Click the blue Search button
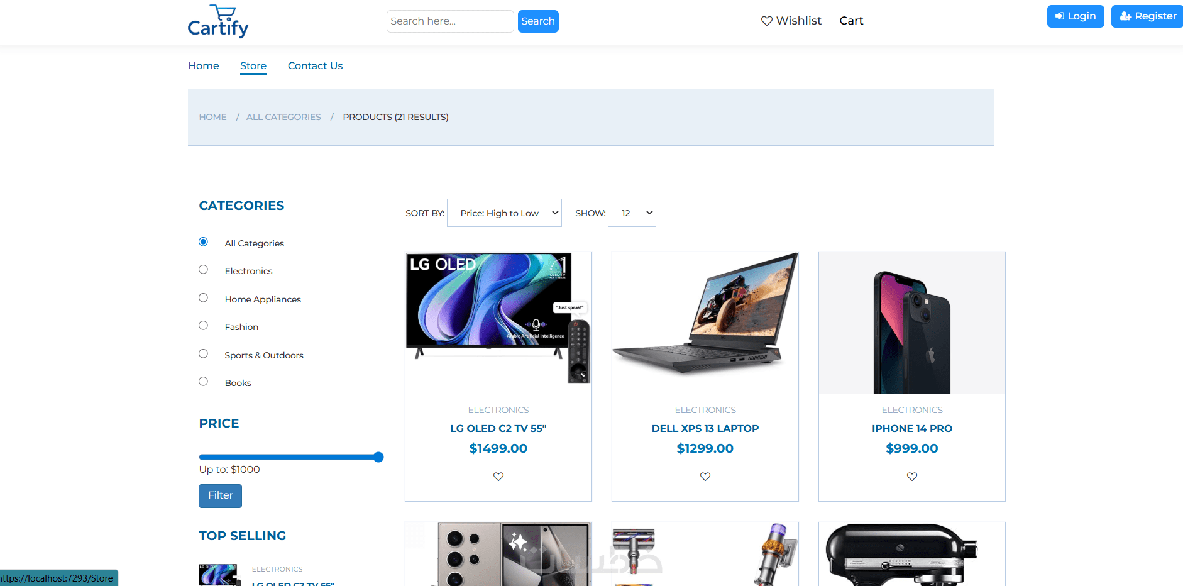1183x586 pixels. 538,21
